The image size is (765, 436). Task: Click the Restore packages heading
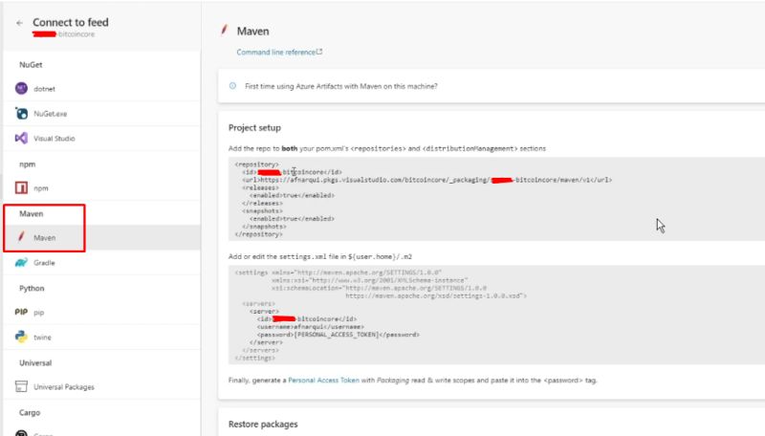(263, 425)
